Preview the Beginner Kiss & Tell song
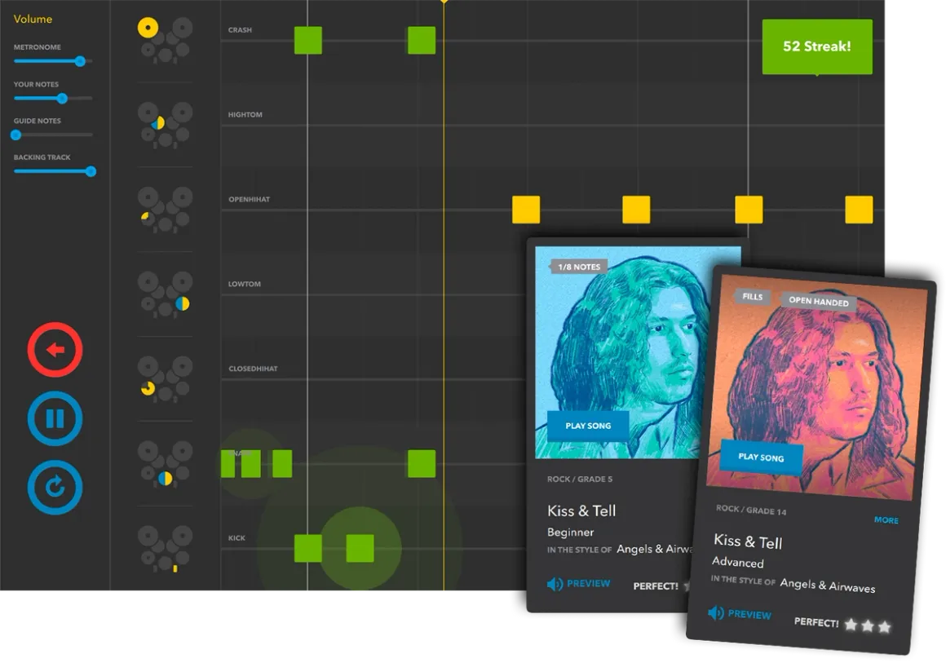This screenshot has height=663, width=946. click(x=578, y=583)
